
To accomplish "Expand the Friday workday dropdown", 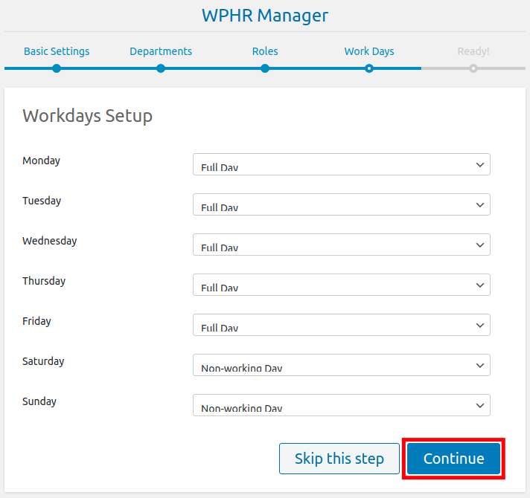I will 341,325.
